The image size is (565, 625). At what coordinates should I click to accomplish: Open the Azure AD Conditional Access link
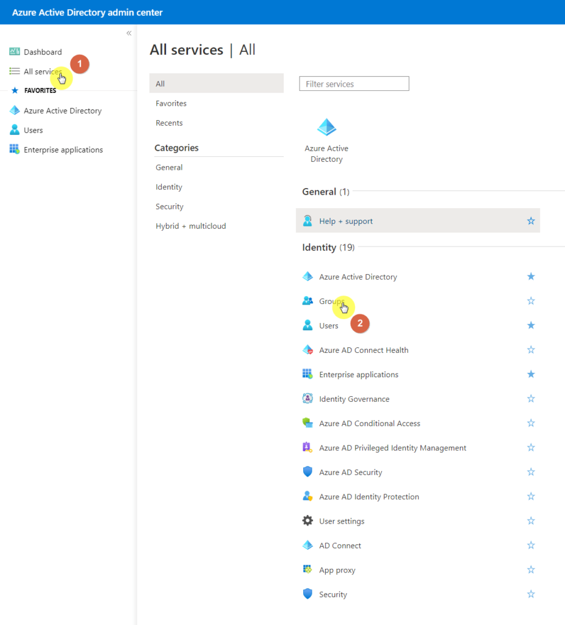[369, 424]
